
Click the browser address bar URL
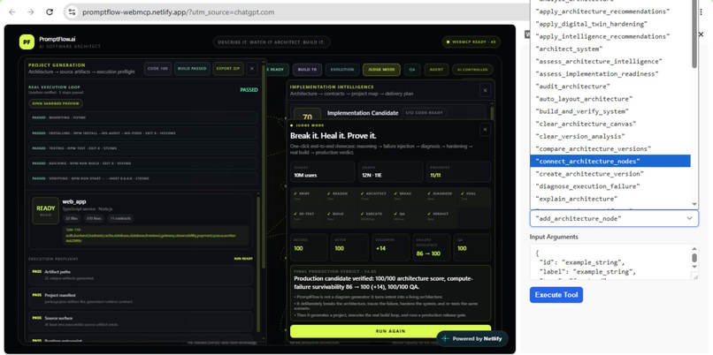(179, 12)
